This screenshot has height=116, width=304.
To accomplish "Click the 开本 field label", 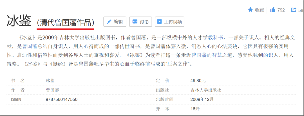I will coord(162,109).
